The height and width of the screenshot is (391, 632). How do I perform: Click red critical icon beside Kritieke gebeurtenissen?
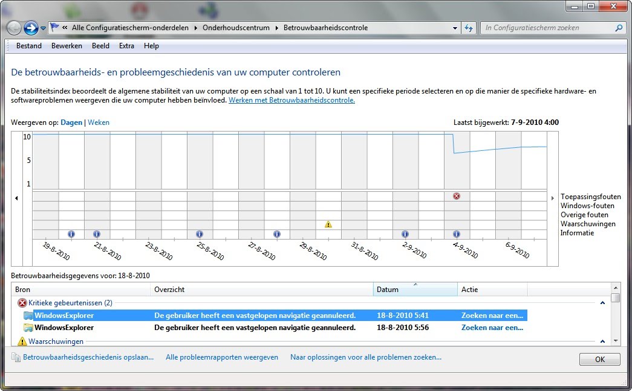coord(22,303)
